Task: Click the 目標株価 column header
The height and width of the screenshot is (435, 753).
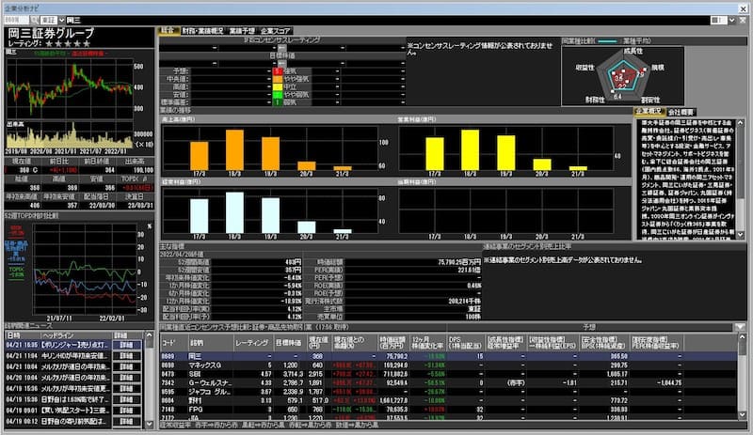Action: point(289,342)
